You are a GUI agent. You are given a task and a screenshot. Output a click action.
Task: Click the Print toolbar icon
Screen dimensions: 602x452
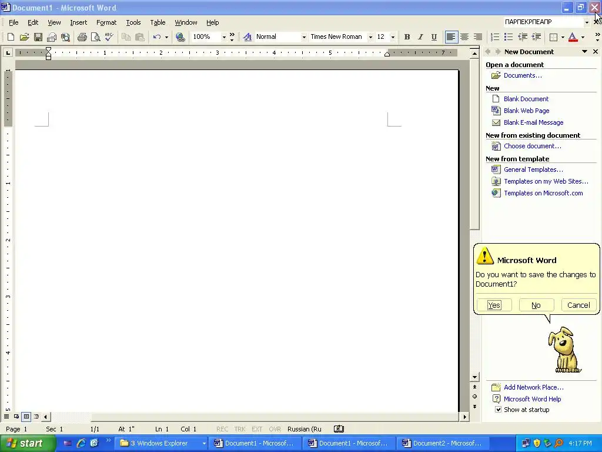[82, 37]
